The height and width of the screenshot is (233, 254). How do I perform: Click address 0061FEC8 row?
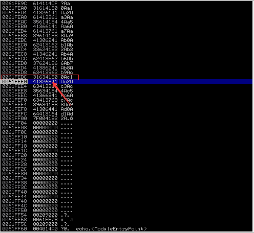coord(126,54)
